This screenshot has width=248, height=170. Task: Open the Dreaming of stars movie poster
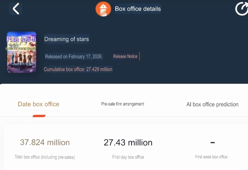pyautogui.click(x=21, y=52)
